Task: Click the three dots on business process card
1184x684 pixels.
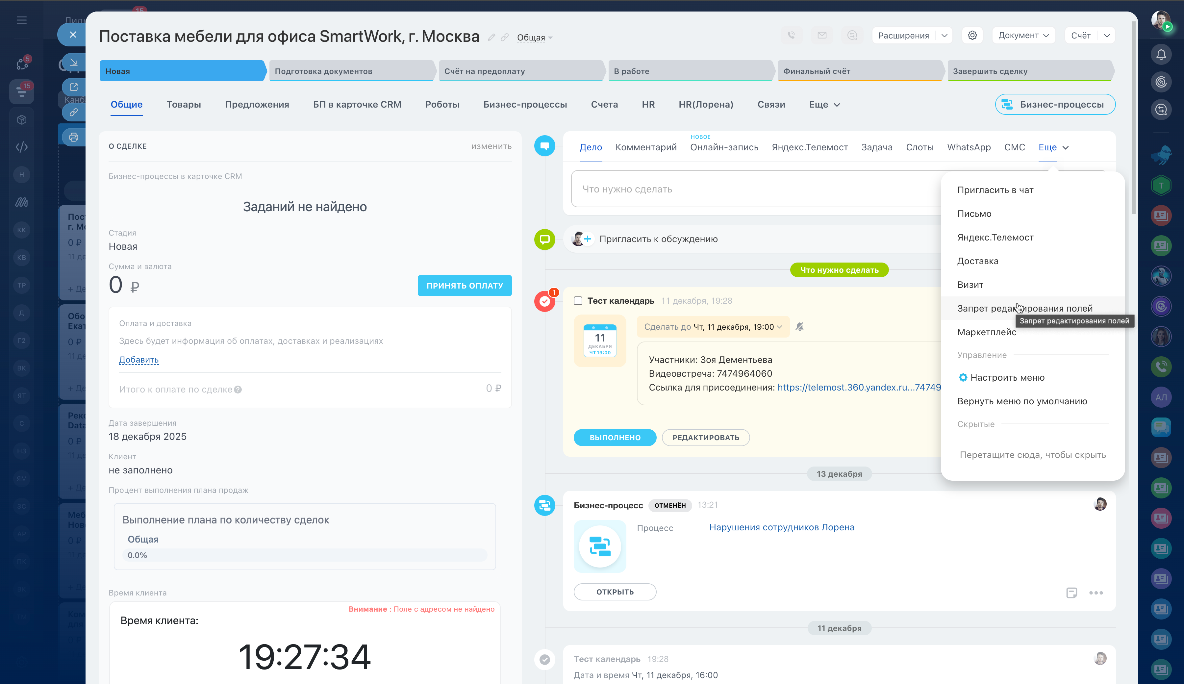Action: (1096, 593)
